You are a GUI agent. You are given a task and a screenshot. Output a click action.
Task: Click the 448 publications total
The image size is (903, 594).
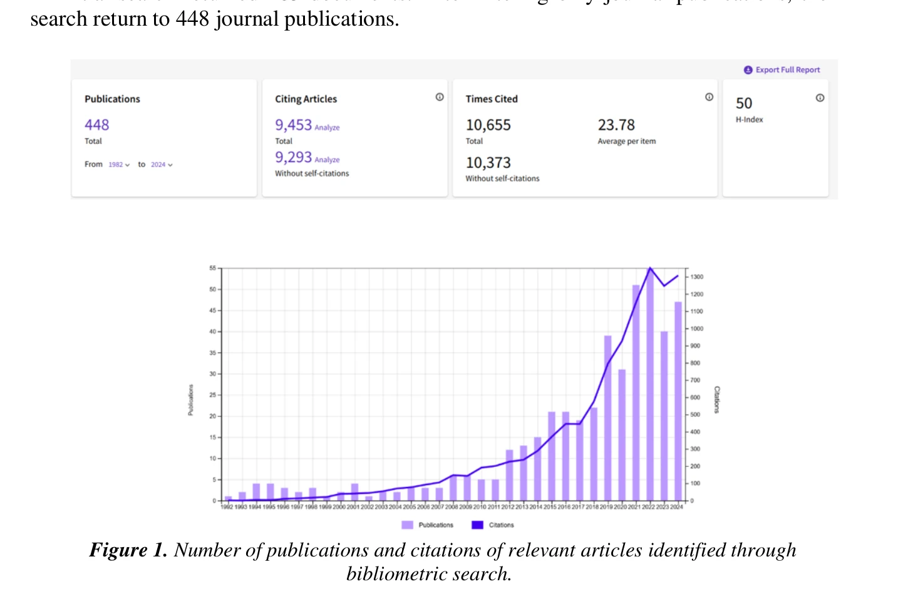tap(97, 125)
